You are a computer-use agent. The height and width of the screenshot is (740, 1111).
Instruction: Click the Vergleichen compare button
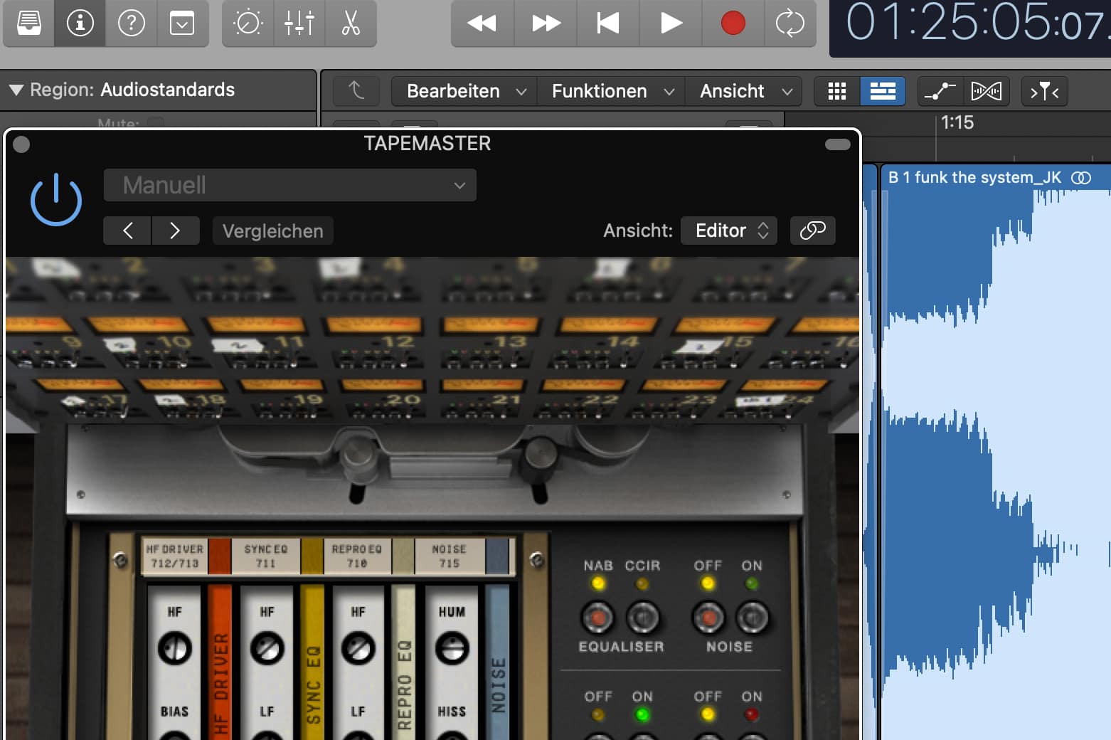(x=272, y=231)
